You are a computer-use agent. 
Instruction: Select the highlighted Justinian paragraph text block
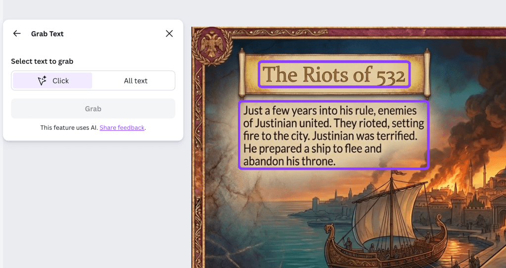click(333, 135)
